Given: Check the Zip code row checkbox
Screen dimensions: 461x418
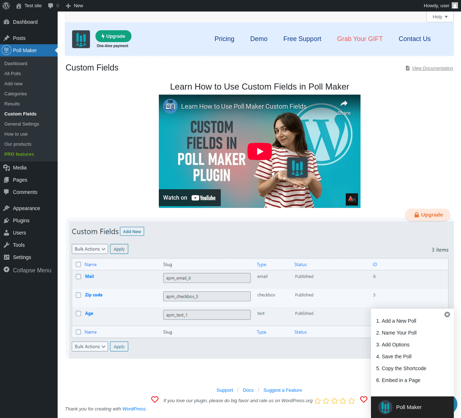Looking at the screenshot, I should [x=79, y=295].
